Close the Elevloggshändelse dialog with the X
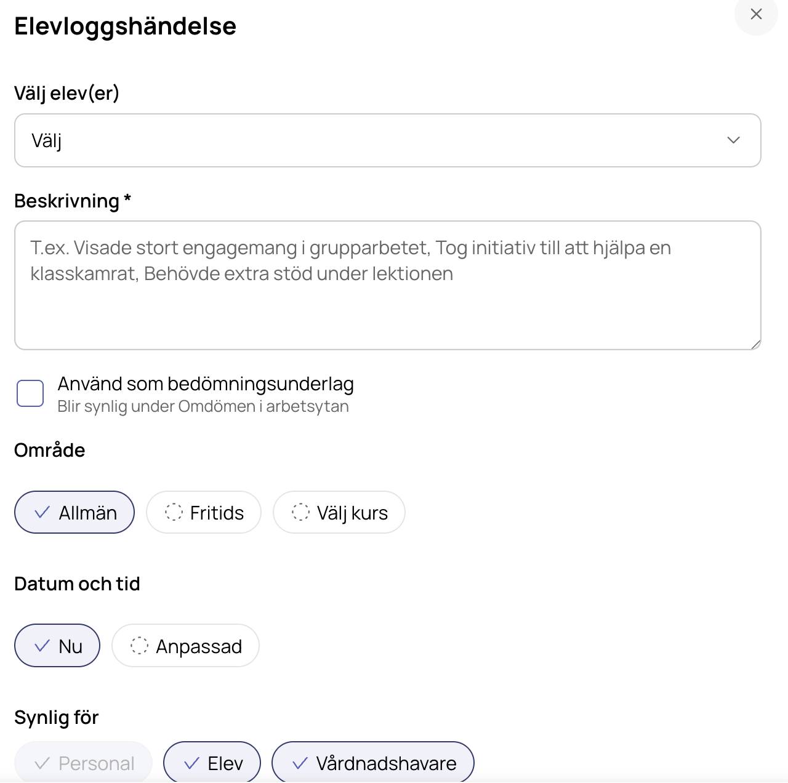This screenshot has height=783, width=788. pyautogui.click(x=756, y=14)
